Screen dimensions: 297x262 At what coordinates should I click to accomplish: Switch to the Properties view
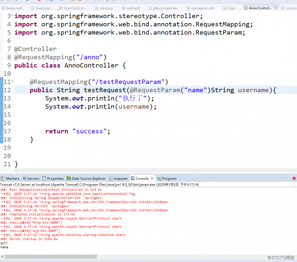pos(53,179)
